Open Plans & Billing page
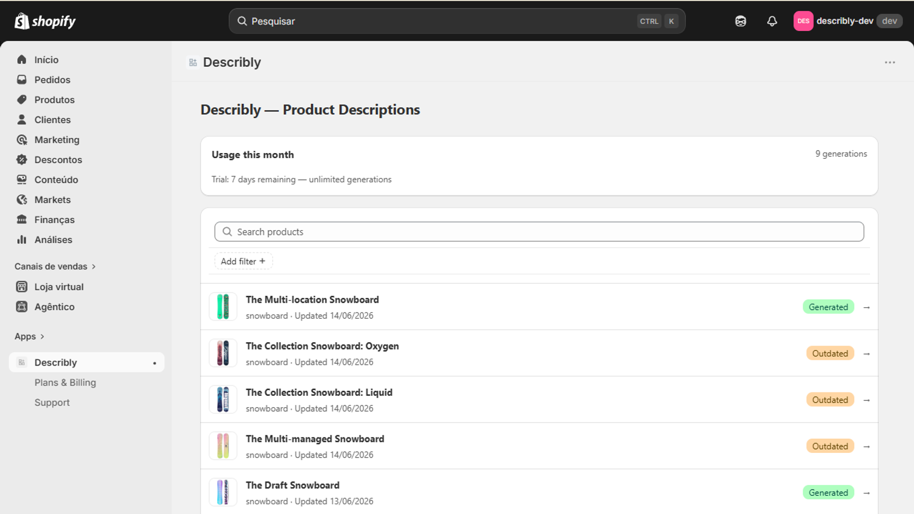 click(65, 383)
